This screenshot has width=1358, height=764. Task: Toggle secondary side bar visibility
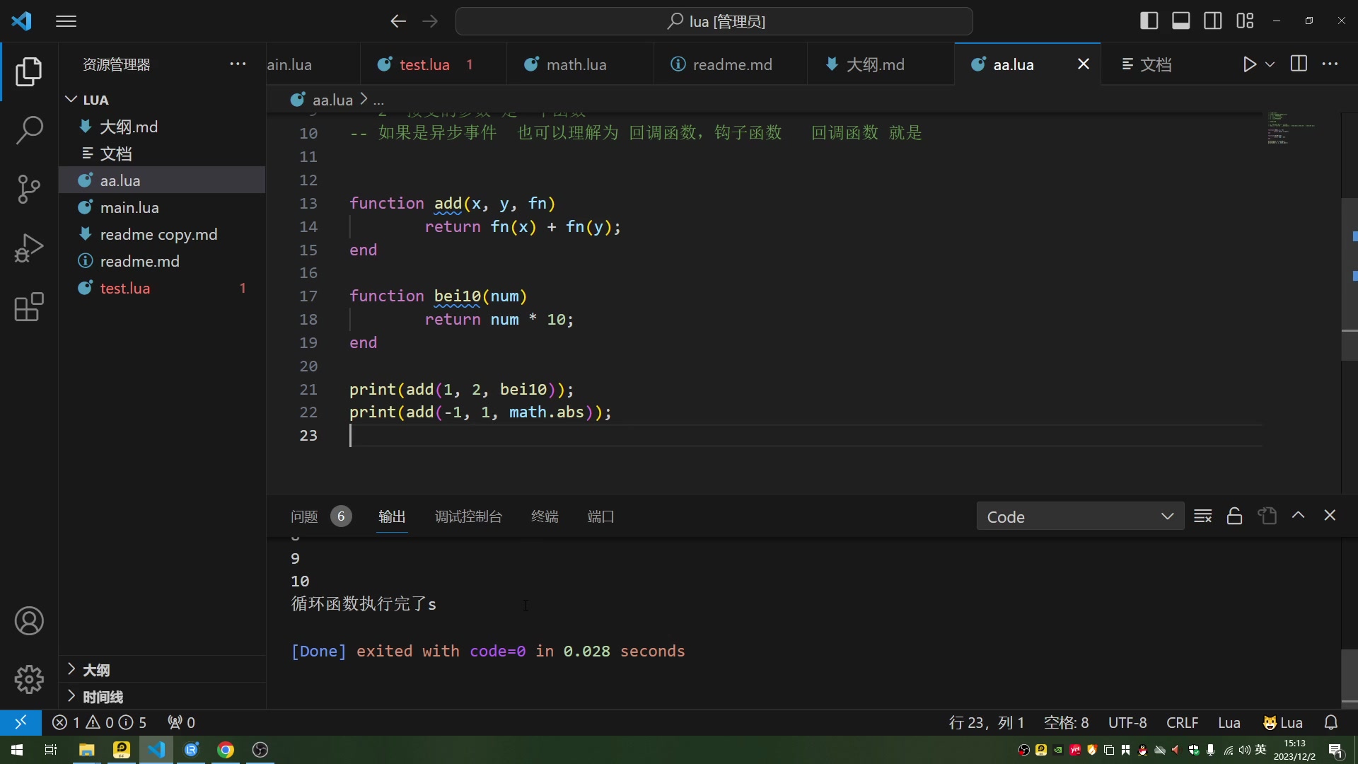click(1213, 21)
